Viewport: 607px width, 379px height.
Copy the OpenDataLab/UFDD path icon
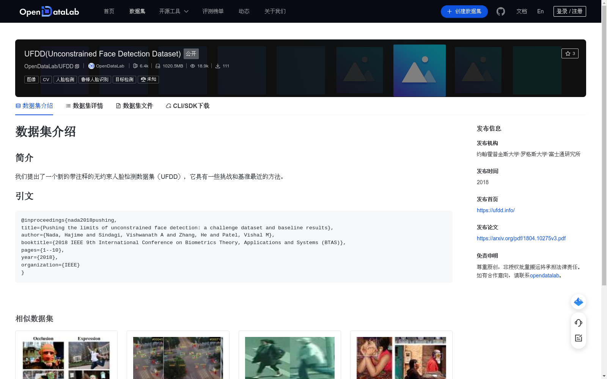point(77,66)
